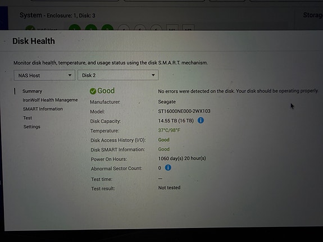Open the NAS Host dropdown
323x242 pixels.
[44, 75]
